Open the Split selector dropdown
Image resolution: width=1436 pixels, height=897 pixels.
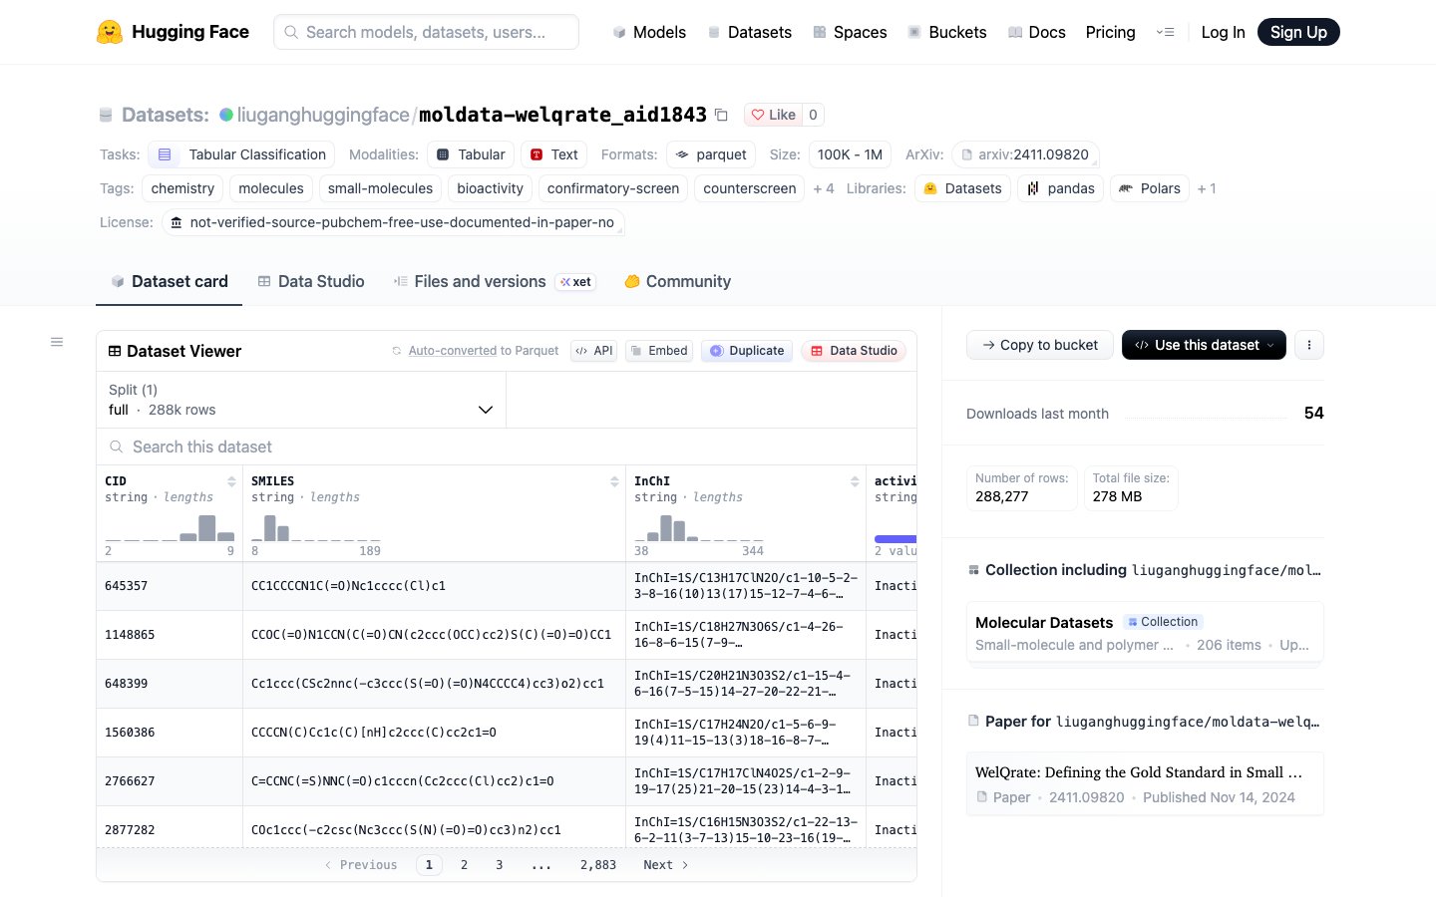click(x=301, y=400)
